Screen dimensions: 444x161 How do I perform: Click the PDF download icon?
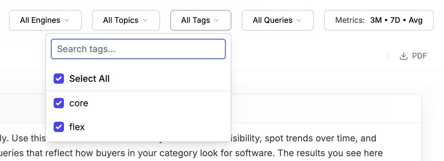pos(403,56)
